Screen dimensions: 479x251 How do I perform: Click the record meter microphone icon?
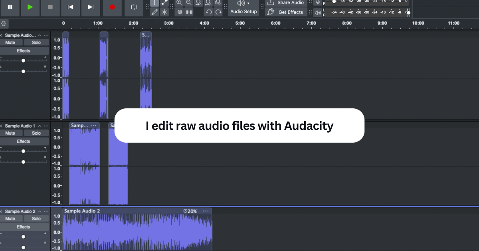pos(318,3)
